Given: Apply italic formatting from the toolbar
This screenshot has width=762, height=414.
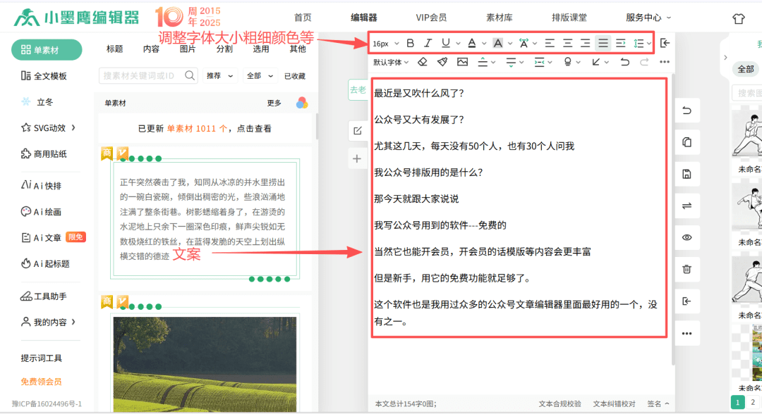Looking at the screenshot, I should coord(427,44).
